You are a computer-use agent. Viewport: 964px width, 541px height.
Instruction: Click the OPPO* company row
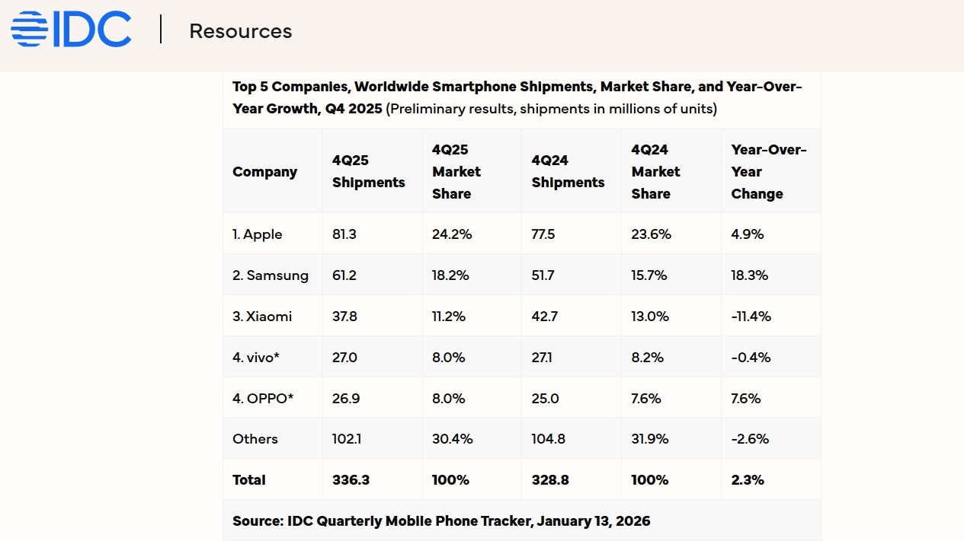(x=264, y=397)
